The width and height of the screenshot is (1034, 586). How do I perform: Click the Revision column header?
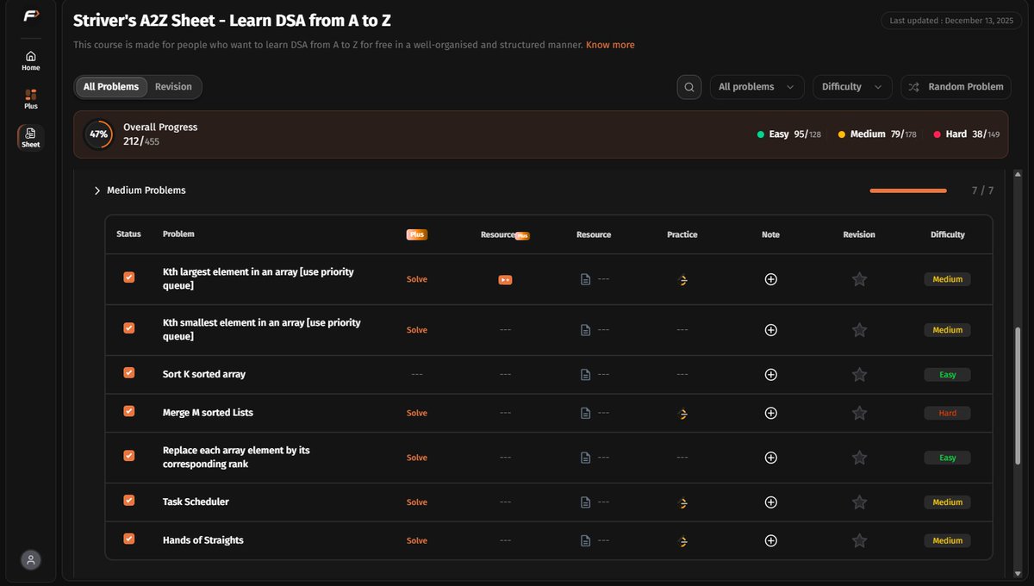pos(859,234)
